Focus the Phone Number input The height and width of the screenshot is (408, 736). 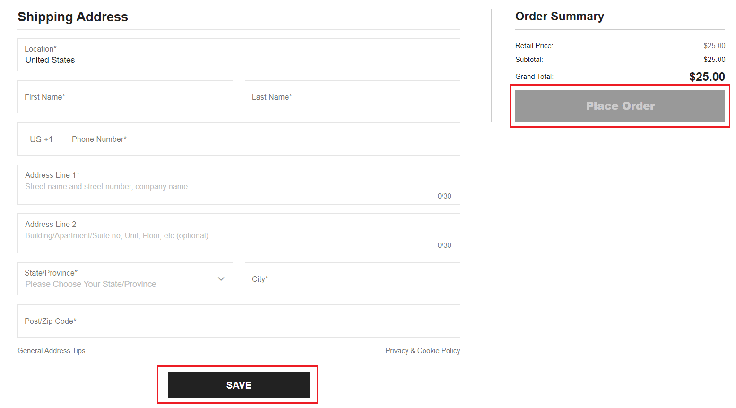(262, 139)
